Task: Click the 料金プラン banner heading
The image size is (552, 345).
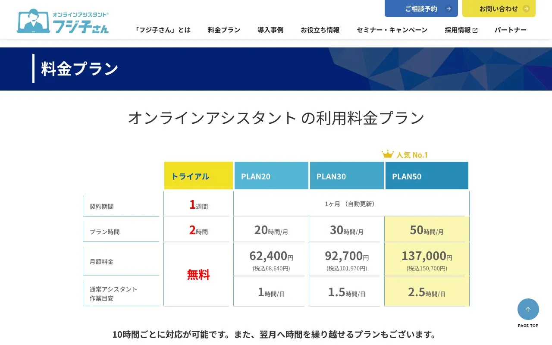Action: [80, 69]
